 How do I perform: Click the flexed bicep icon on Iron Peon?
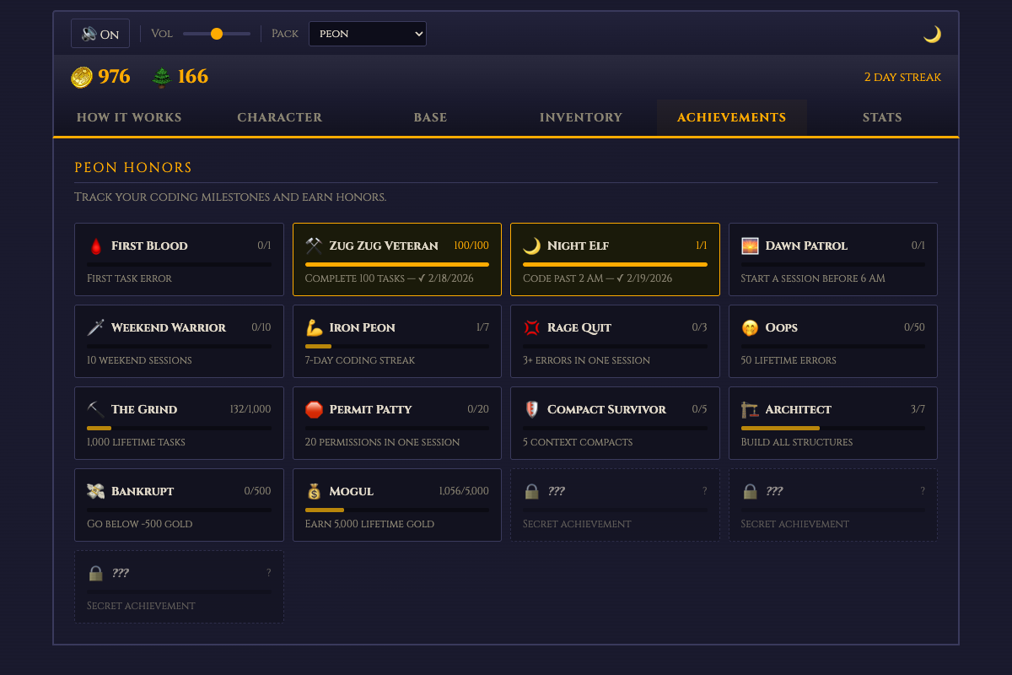(x=314, y=328)
